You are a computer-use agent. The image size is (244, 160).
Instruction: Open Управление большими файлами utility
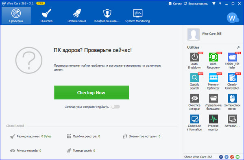click(x=213, y=102)
